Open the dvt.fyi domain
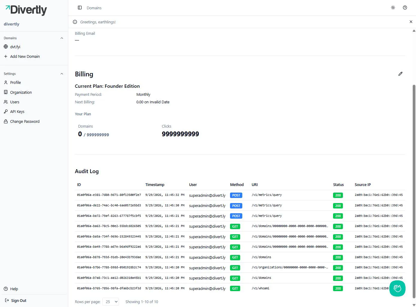The image size is (416, 307). coord(15,47)
